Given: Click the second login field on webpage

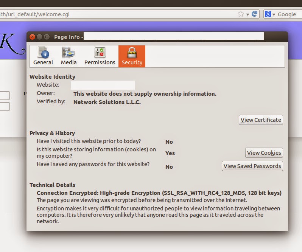Looking at the screenshot, I should [x=5, y=106].
